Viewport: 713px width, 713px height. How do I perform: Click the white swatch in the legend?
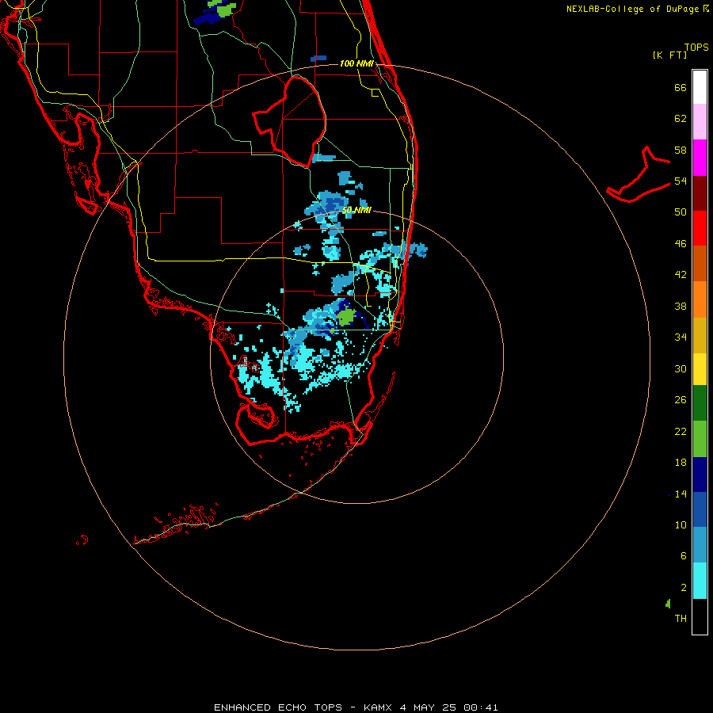point(700,87)
